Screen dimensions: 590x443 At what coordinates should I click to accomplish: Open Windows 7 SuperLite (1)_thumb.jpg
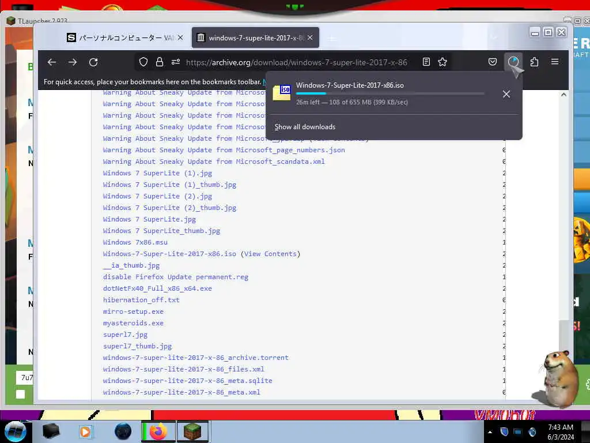point(169,185)
